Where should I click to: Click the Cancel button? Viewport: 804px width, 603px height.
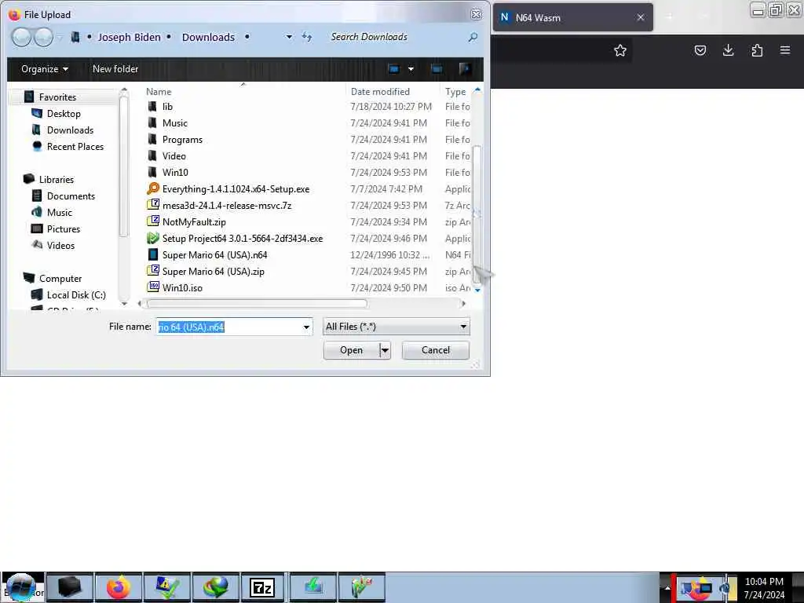tap(435, 350)
